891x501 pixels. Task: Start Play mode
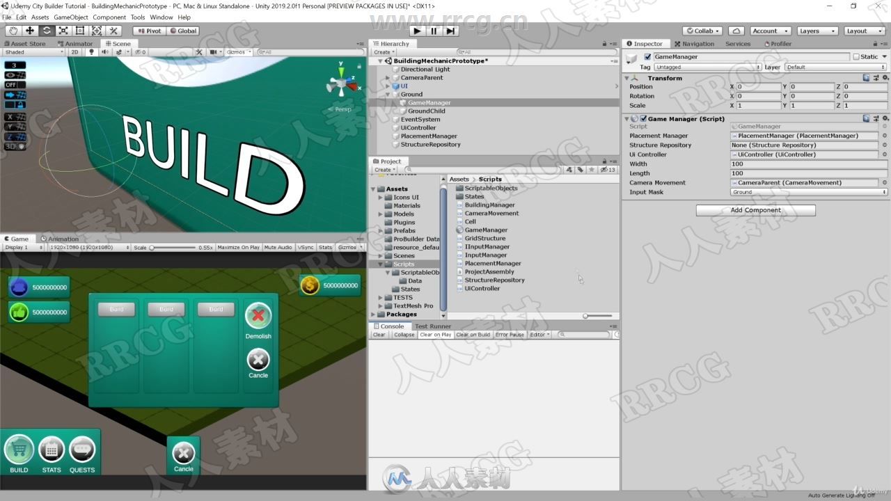point(416,31)
